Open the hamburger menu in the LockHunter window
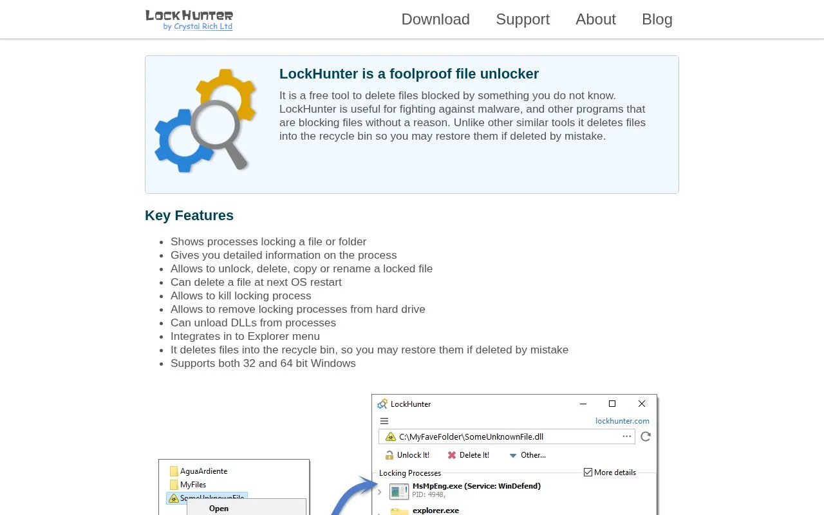 (x=384, y=421)
